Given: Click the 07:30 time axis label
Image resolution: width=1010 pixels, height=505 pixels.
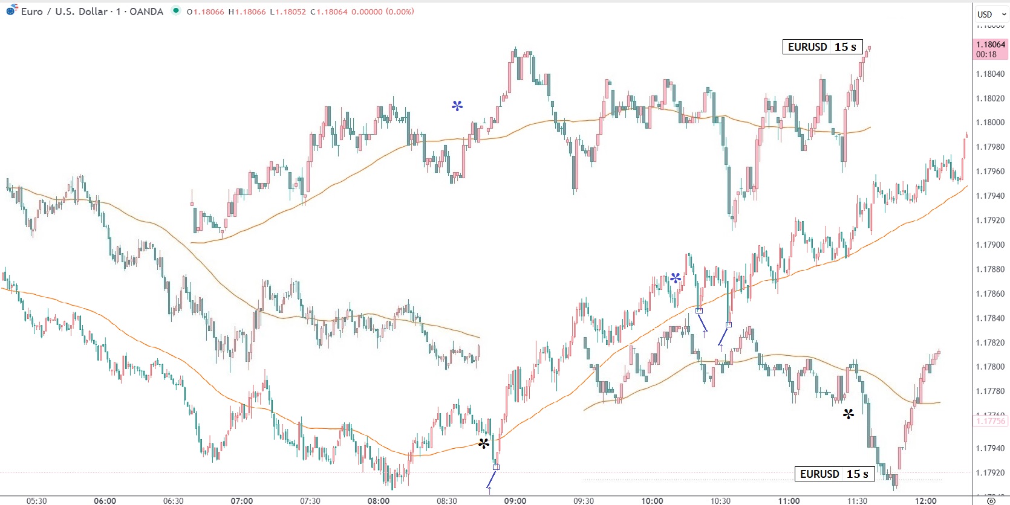Looking at the screenshot, I should coord(310,501).
